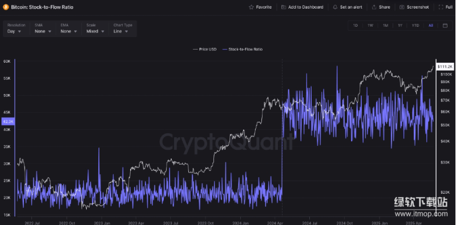
Task: Click the 15K left axis label
Action: tap(7, 215)
